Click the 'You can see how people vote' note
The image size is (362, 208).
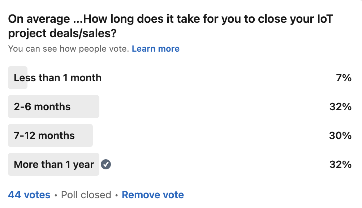(x=69, y=49)
